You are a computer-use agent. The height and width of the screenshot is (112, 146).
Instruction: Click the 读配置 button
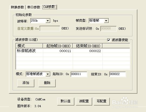pos(84,101)
